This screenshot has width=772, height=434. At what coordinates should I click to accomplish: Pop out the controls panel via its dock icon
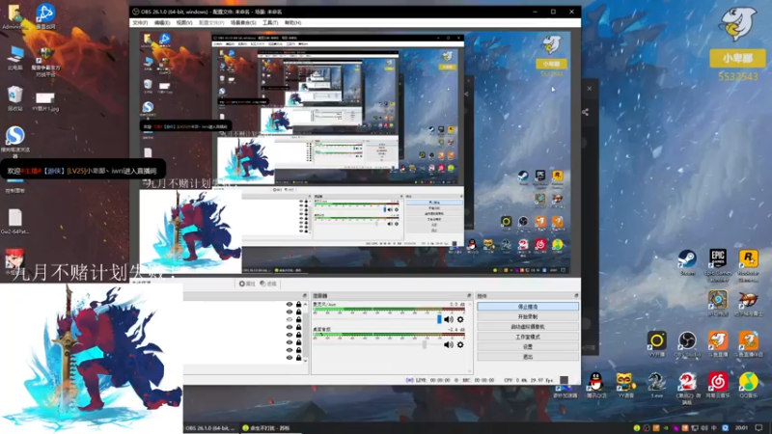tap(576, 296)
